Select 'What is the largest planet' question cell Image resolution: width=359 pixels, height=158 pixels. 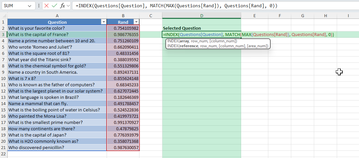click(x=57, y=91)
